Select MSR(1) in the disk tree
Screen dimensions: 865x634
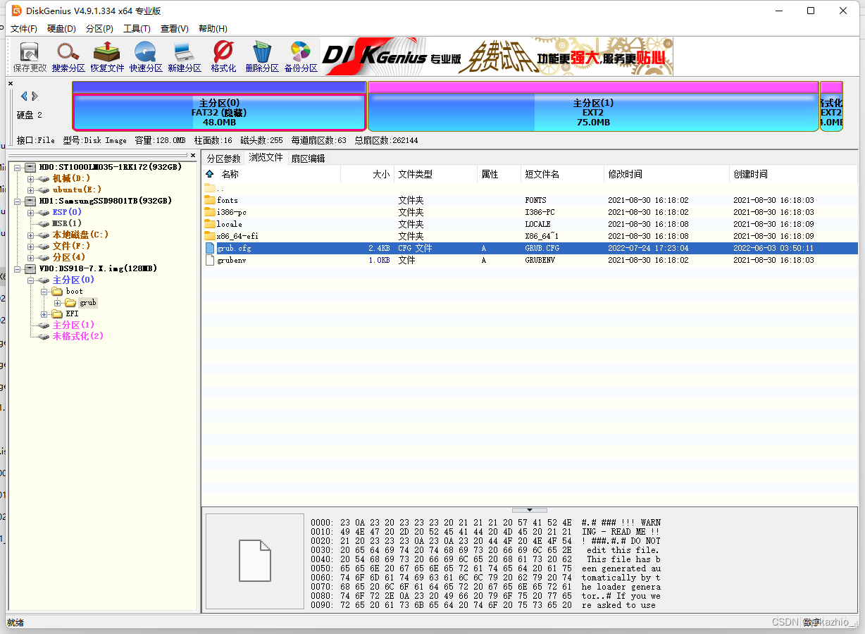point(67,223)
